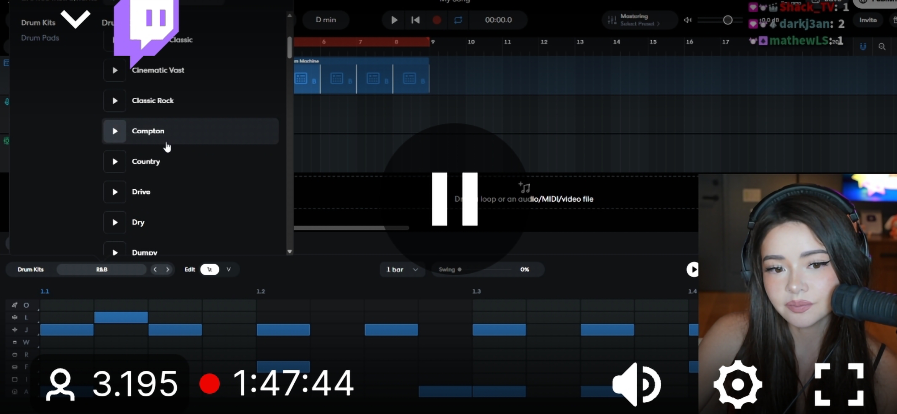Click the Drum Kits button in editor
The width and height of the screenshot is (897, 414).
point(31,269)
